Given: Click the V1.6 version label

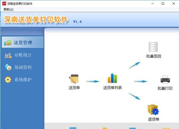Looking at the screenshot, I should [x=77, y=22].
